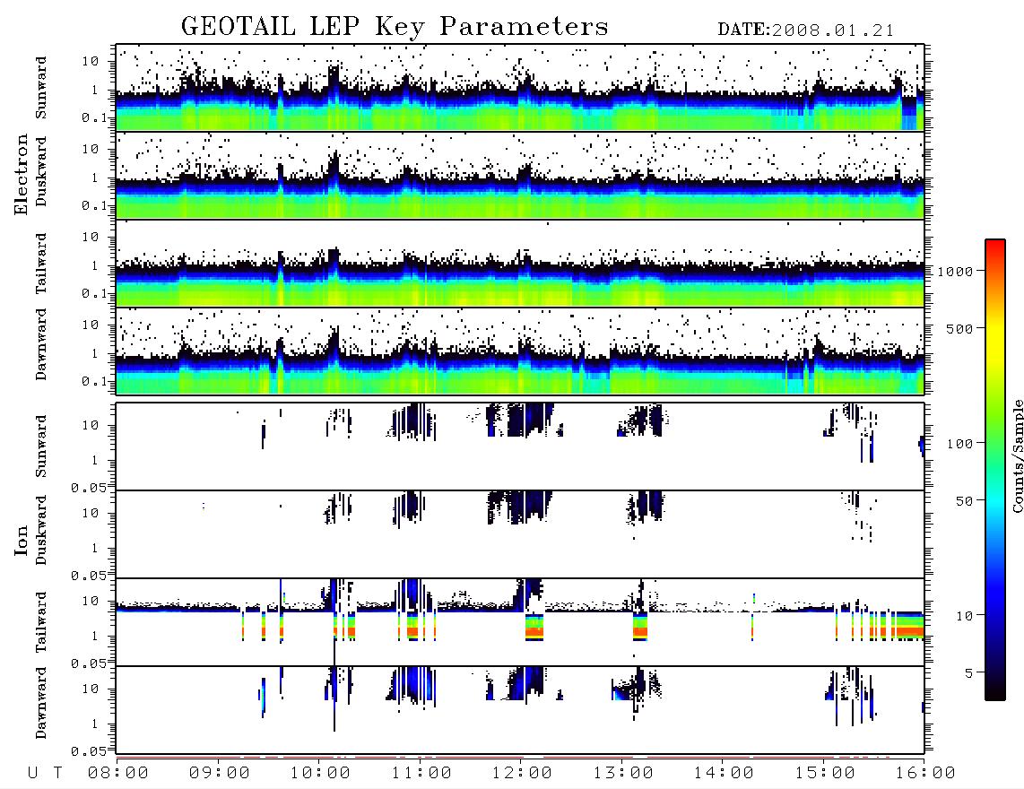Click the Ion Duskward spectrogram panel
Viewport: 1024px width, 789px height.
click(520, 534)
